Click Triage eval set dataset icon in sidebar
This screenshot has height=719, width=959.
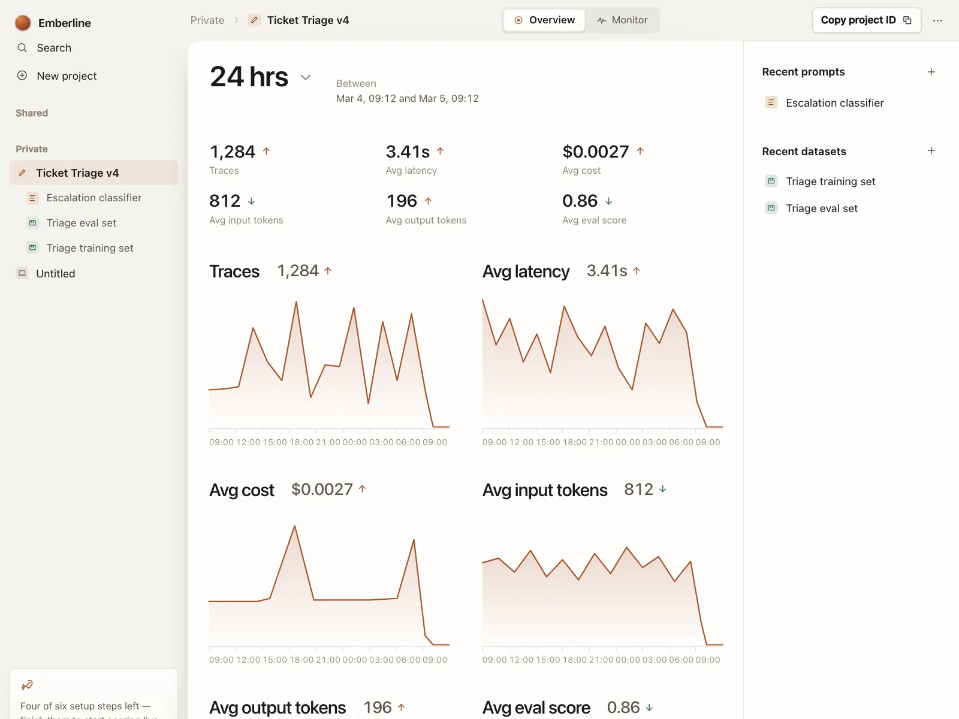pyautogui.click(x=33, y=223)
